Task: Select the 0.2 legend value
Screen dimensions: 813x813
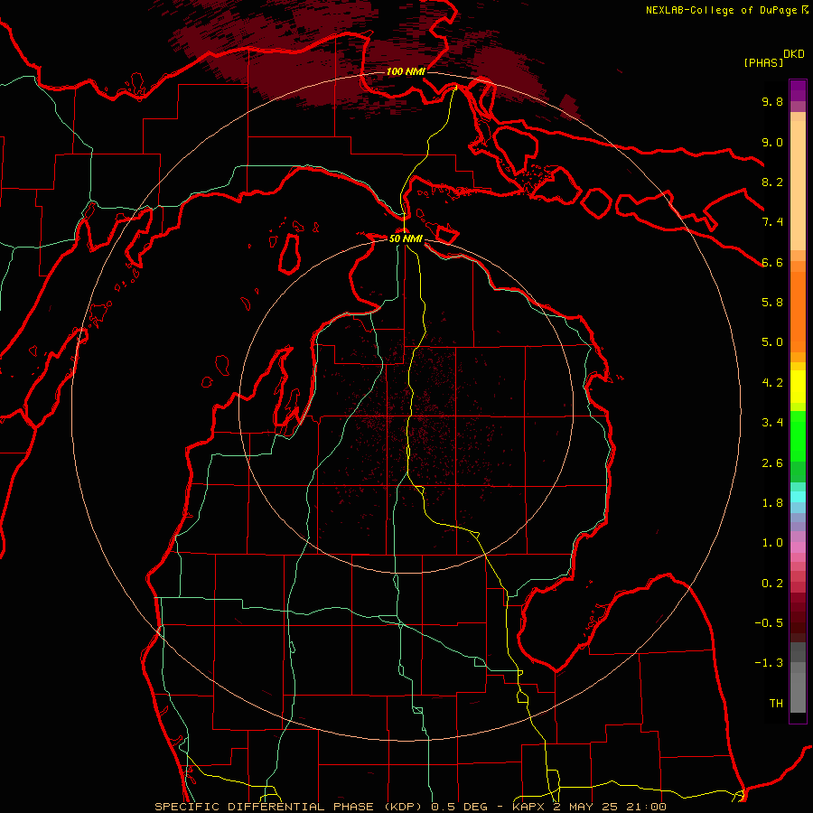Action: 772,584
